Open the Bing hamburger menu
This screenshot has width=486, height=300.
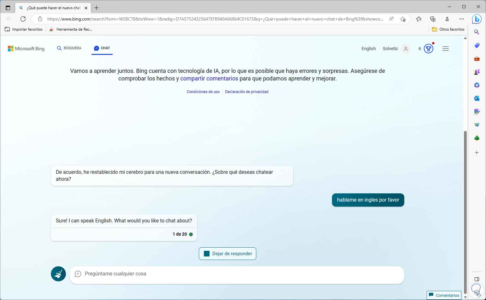(446, 49)
